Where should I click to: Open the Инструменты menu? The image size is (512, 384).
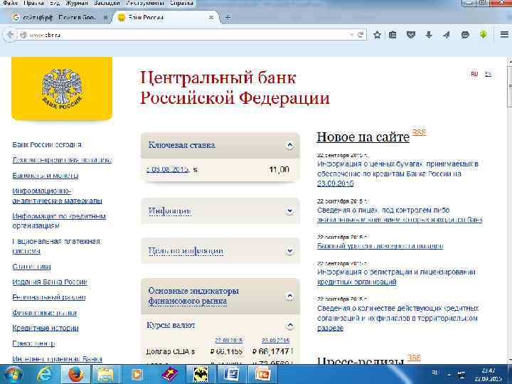[144, 3]
